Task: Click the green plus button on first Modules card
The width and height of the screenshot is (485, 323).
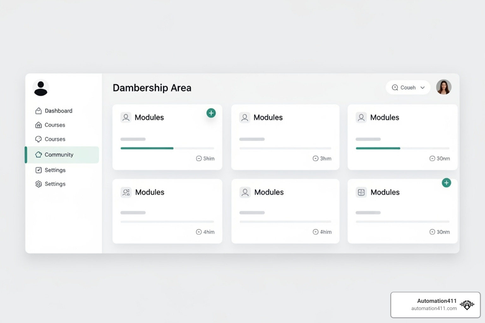Action: [x=211, y=113]
